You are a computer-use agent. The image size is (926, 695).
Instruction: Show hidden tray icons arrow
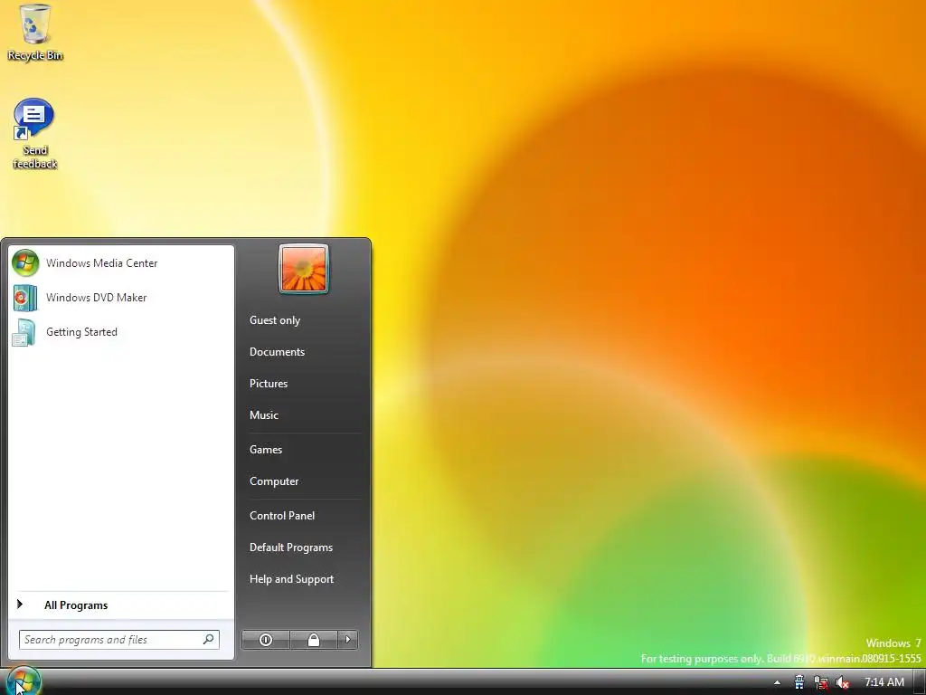pyautogui.click(x=777, y=682)
